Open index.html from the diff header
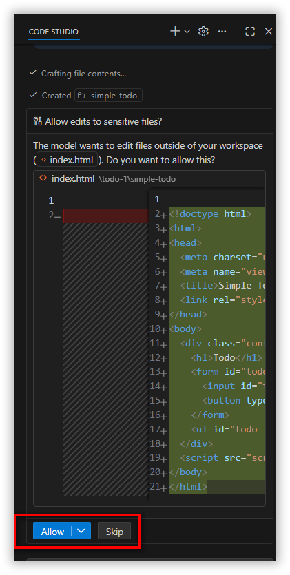 (73, 178)
